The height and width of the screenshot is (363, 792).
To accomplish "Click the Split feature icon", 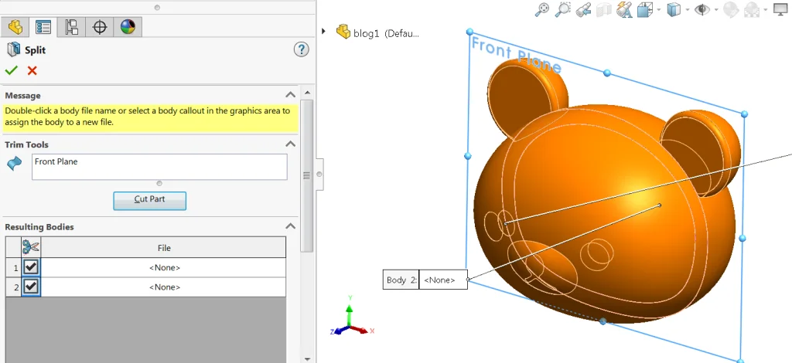I will tap(13, 50).
